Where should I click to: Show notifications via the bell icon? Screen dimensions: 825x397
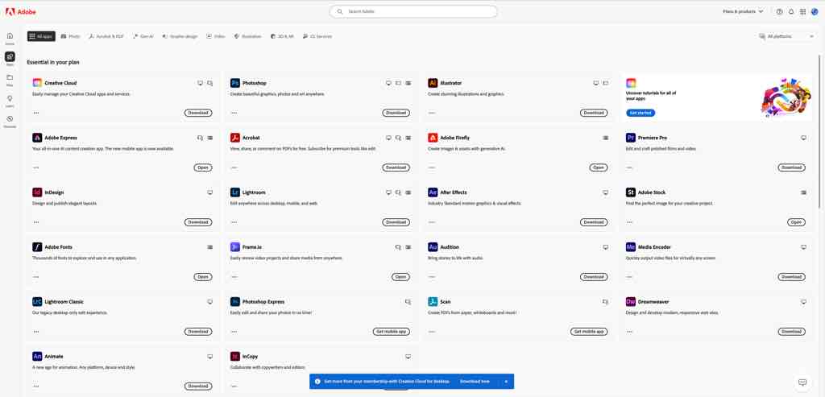[791, 11]
